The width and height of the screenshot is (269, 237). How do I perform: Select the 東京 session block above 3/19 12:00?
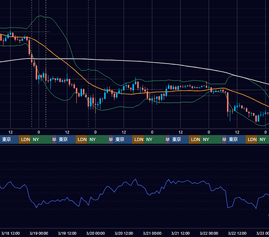(x=66, y=139)
